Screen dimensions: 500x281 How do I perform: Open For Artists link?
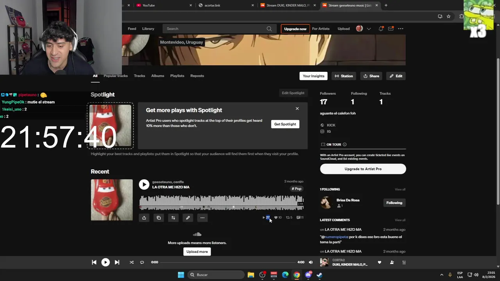point(321,28)
